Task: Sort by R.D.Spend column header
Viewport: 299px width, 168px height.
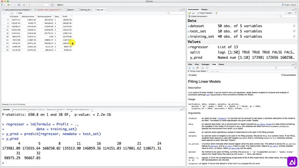Action: [x=14, y=16]
